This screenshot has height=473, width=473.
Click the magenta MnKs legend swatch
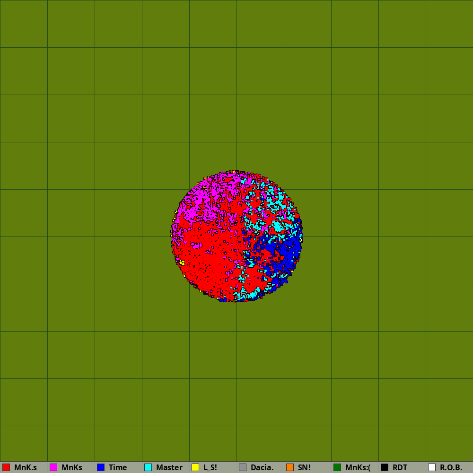coord(53,467)
